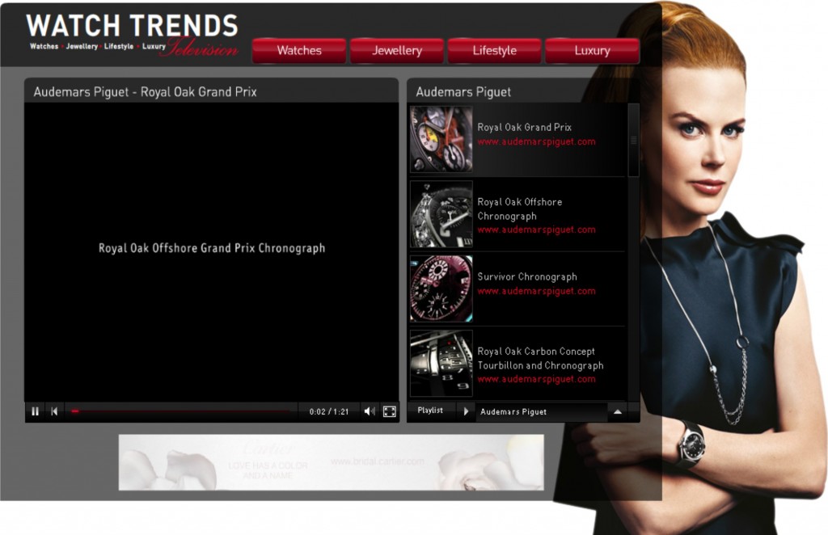Switch to the Watches section
This screenshot has height=535, width=828.
pyautogui.click(x=298, y=50)
